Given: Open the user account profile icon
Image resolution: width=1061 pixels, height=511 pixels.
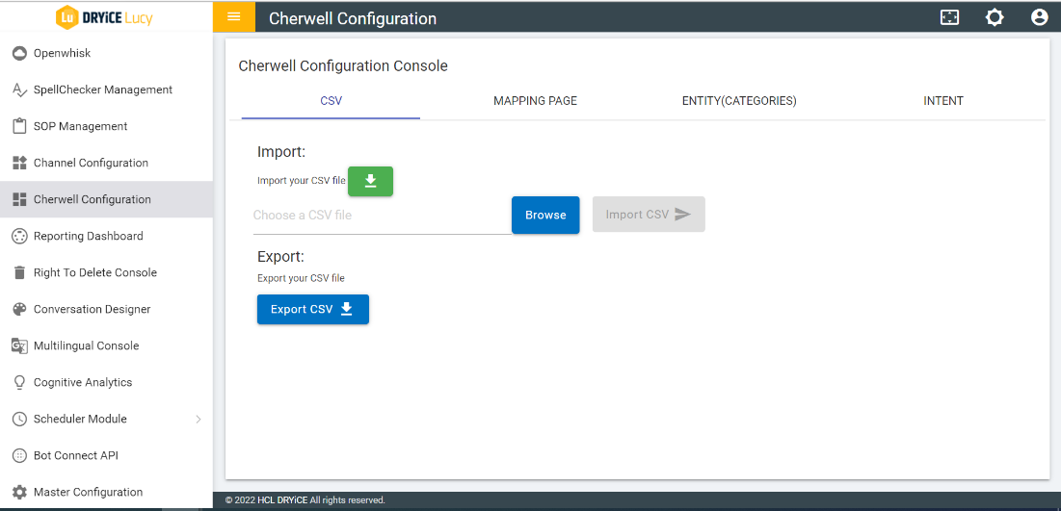Looking at the screenshot, I should tap(1040, 17).
